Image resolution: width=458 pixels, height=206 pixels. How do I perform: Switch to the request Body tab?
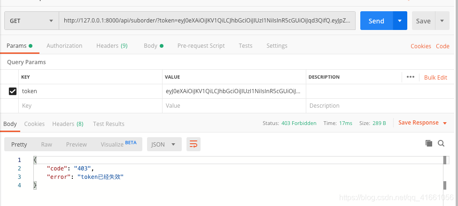tap(153, 46)
